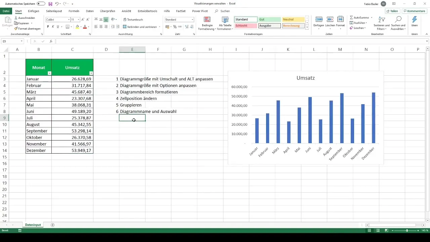Open the Datei menu
The image size is (430, 242).
coord(6,11)
